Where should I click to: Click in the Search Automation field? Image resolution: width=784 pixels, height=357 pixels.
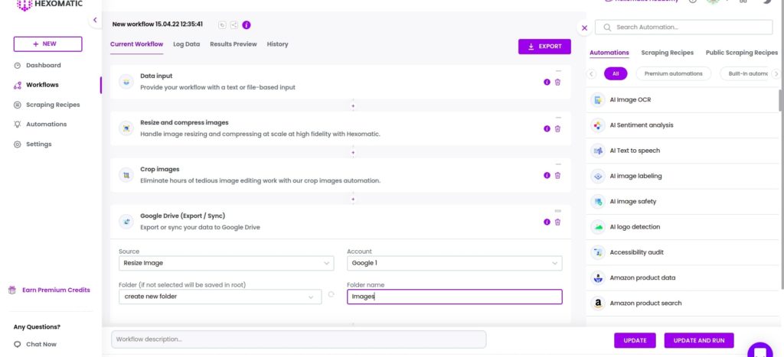point(684,28)
